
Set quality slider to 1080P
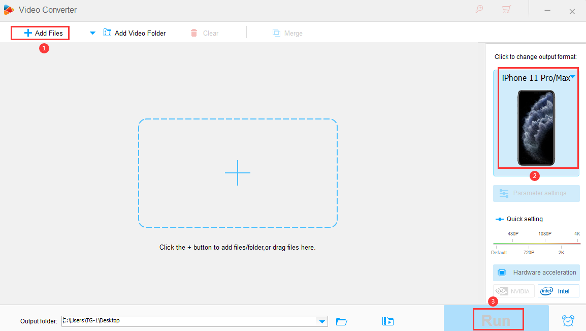click(545, 240)
